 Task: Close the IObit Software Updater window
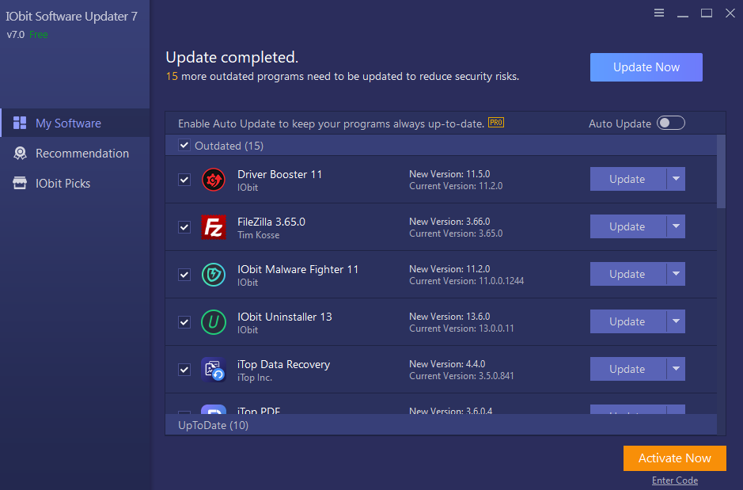[730, 13]
